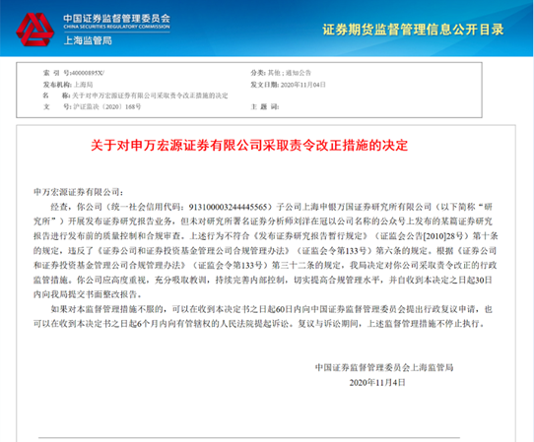Viewport: 534px width, 442px height.
Task: Click the 名称 field text in the info box
Action: [150, 95]
